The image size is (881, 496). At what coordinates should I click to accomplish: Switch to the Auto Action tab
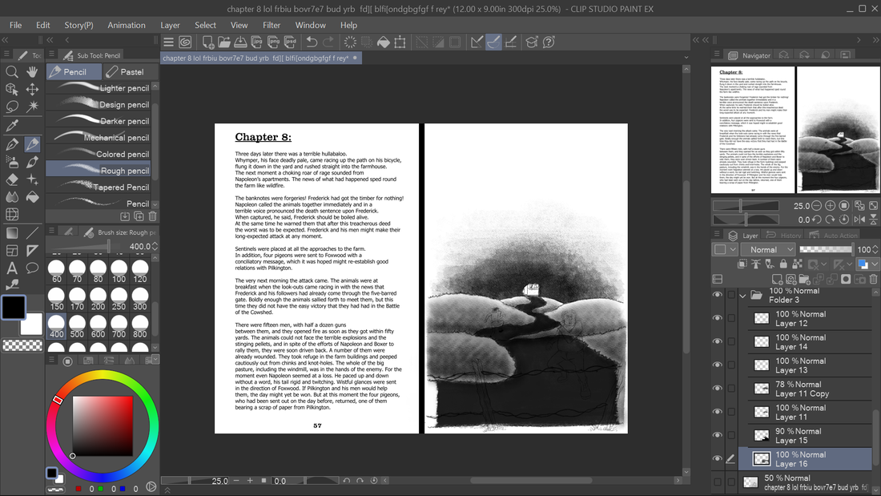click(x=833, y=236)
